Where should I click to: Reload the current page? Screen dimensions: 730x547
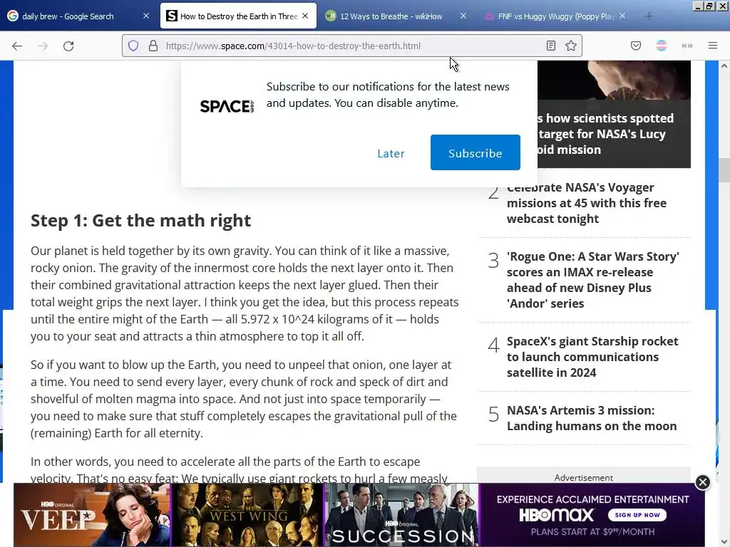(x=68, y=46)
